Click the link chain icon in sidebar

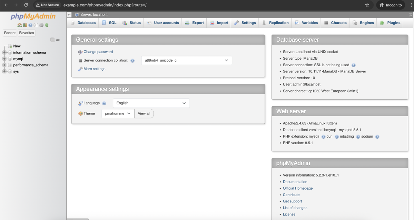tap(58, 40)
